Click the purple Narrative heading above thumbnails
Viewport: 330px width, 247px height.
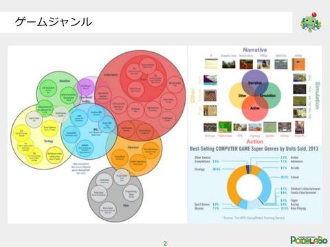255,50
